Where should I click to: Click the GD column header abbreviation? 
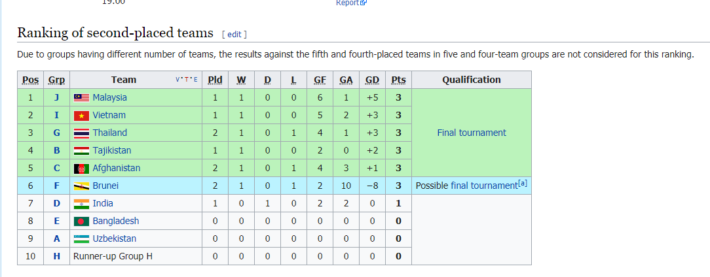click(372, 80)
